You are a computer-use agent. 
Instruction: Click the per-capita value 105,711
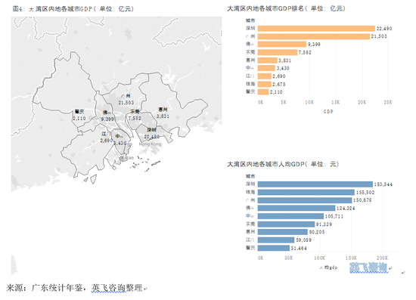coord(334,216)
